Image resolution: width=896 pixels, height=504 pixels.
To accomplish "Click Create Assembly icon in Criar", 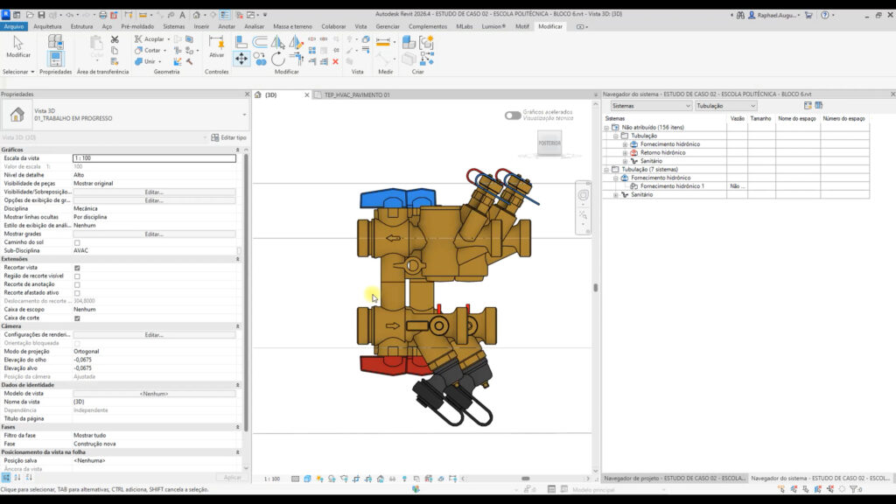I will (409, 42).
